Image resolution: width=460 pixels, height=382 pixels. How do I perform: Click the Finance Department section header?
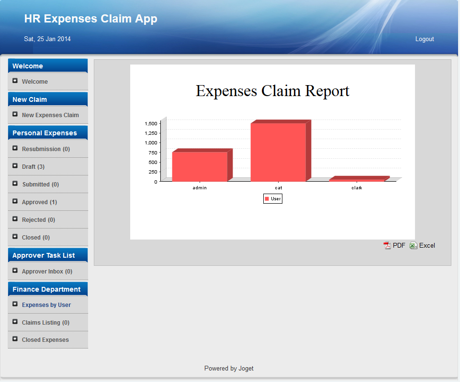(x=46, y=289)
